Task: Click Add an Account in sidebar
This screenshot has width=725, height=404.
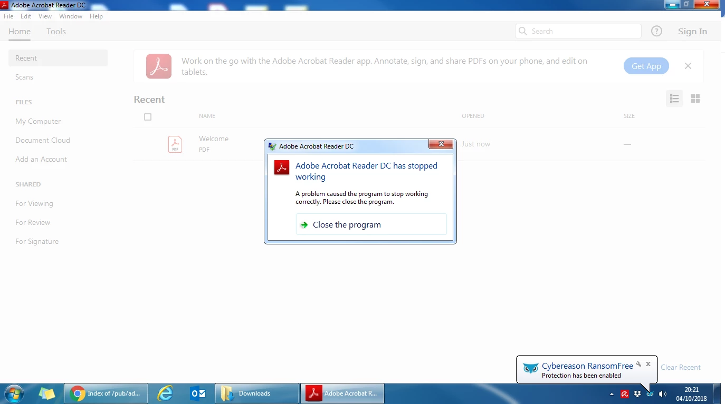Action: point(41,159)
